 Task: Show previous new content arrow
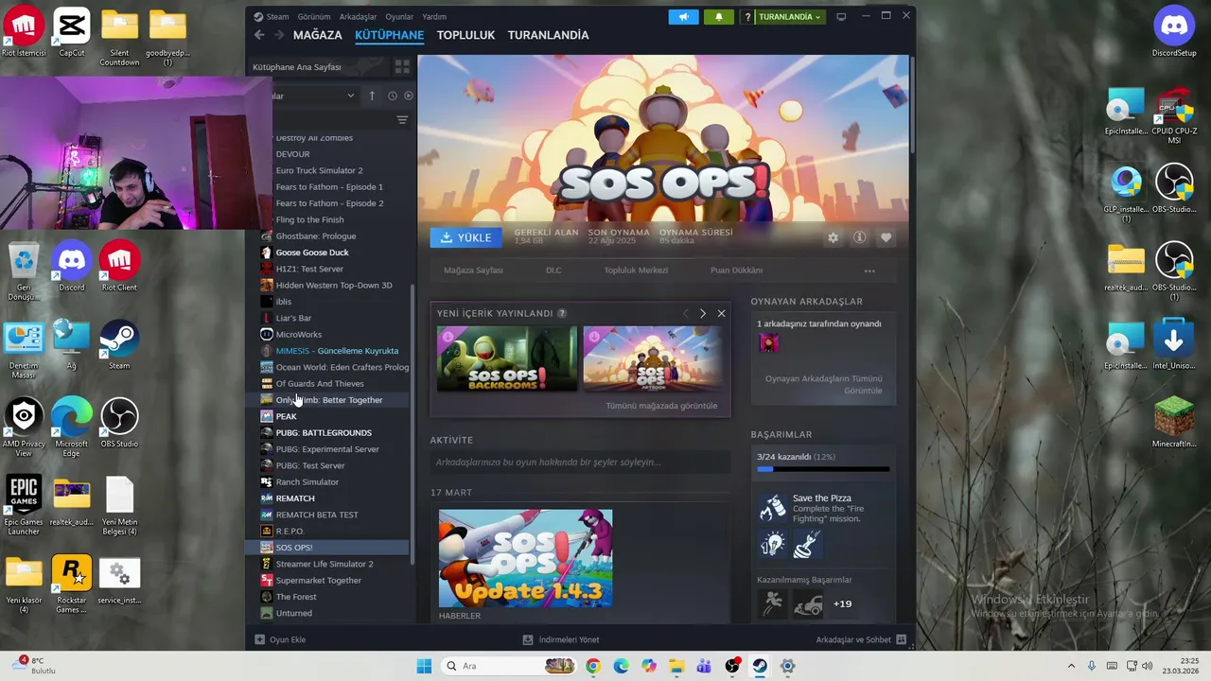686,313
